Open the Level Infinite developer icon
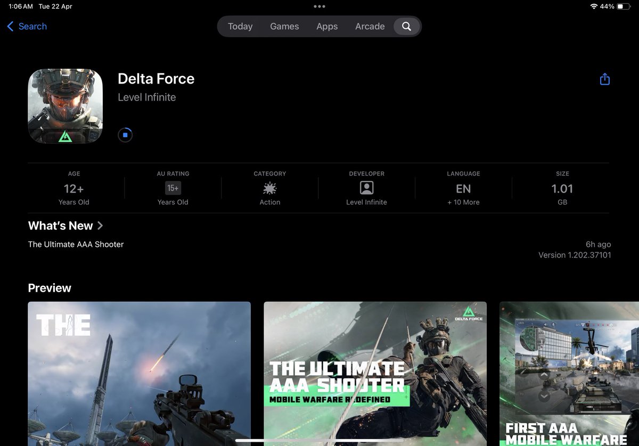The width and height of the screenshot is (639, 446). point(367,188)
